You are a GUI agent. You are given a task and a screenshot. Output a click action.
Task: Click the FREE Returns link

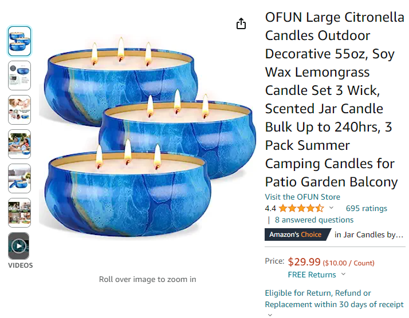click(x=311, y=275)
